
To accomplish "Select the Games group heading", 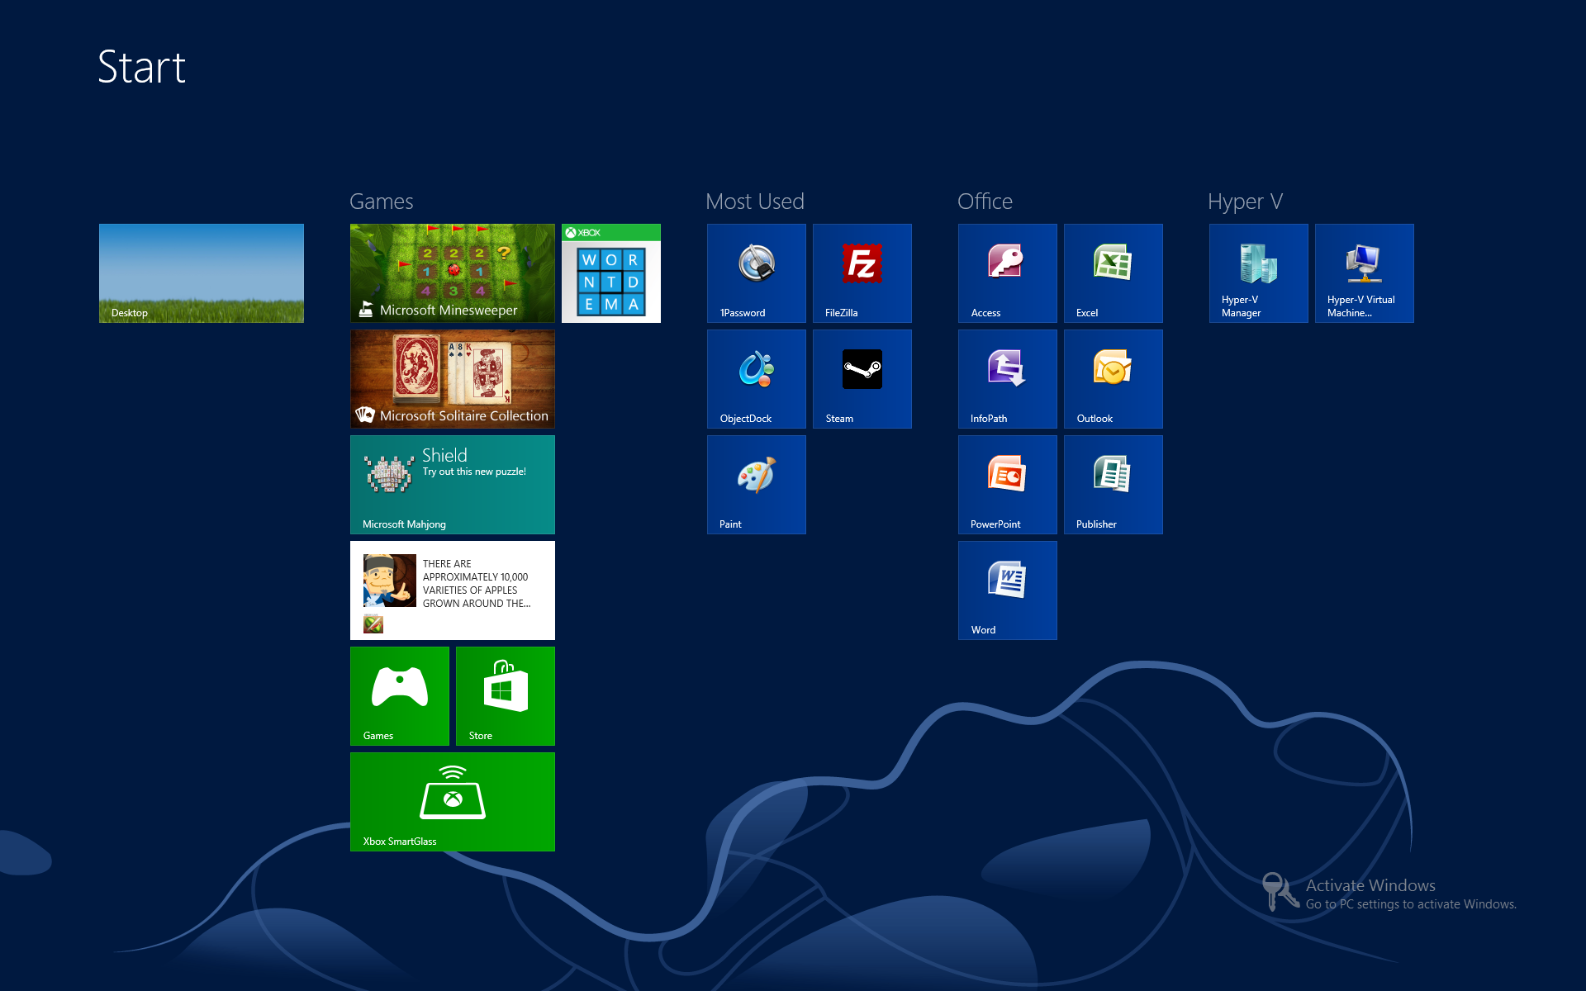I will pyautogui.click(x=382, y=202).
